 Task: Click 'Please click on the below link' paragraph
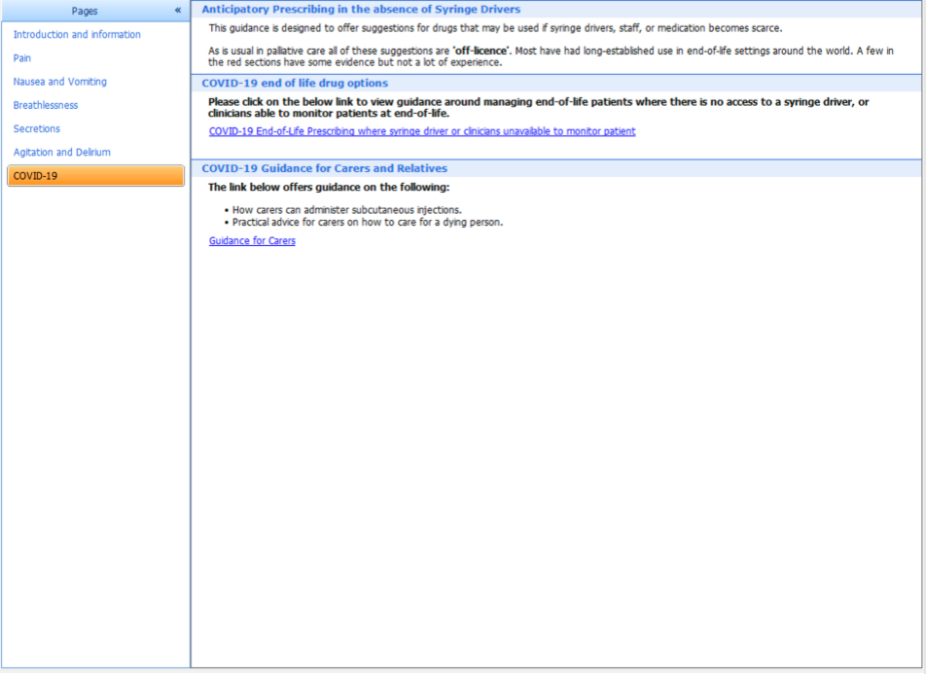tap(538, 108)
